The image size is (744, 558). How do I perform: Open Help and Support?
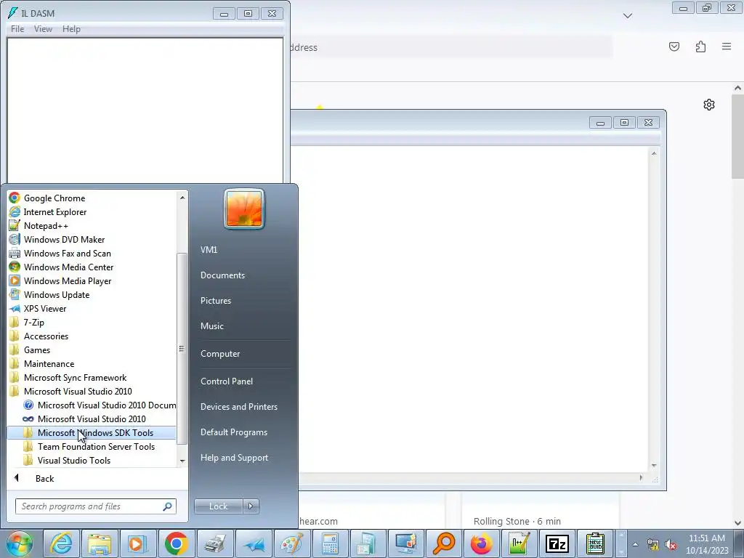tap(235, 458)
